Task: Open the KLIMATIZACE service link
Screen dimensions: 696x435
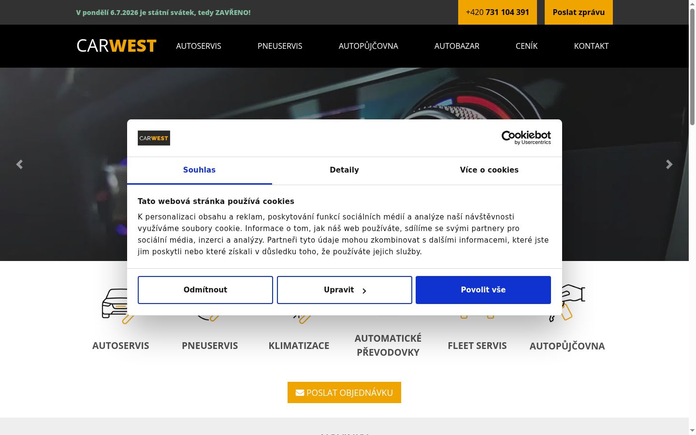Action: (299, 346)
